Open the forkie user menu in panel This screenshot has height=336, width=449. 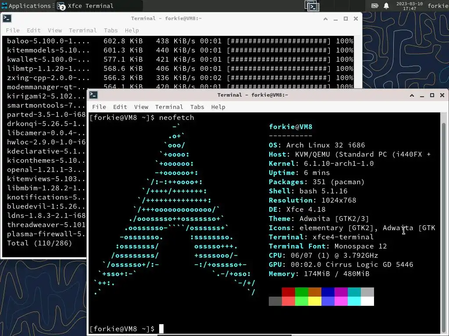438,6
